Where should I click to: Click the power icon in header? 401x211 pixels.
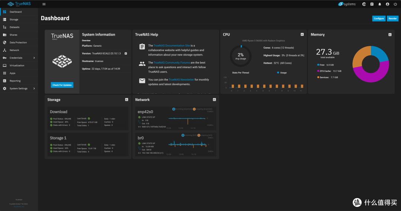[x=395, y=4]
